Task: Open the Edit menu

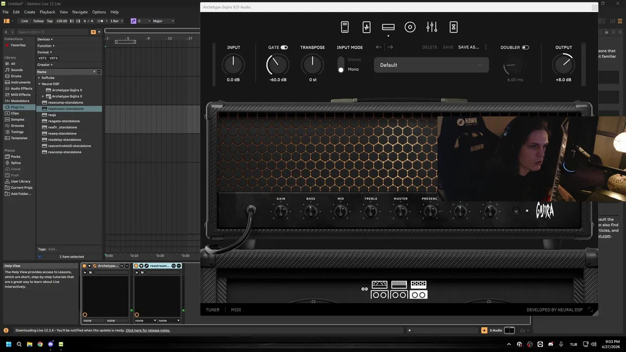Action: (16, 12)
